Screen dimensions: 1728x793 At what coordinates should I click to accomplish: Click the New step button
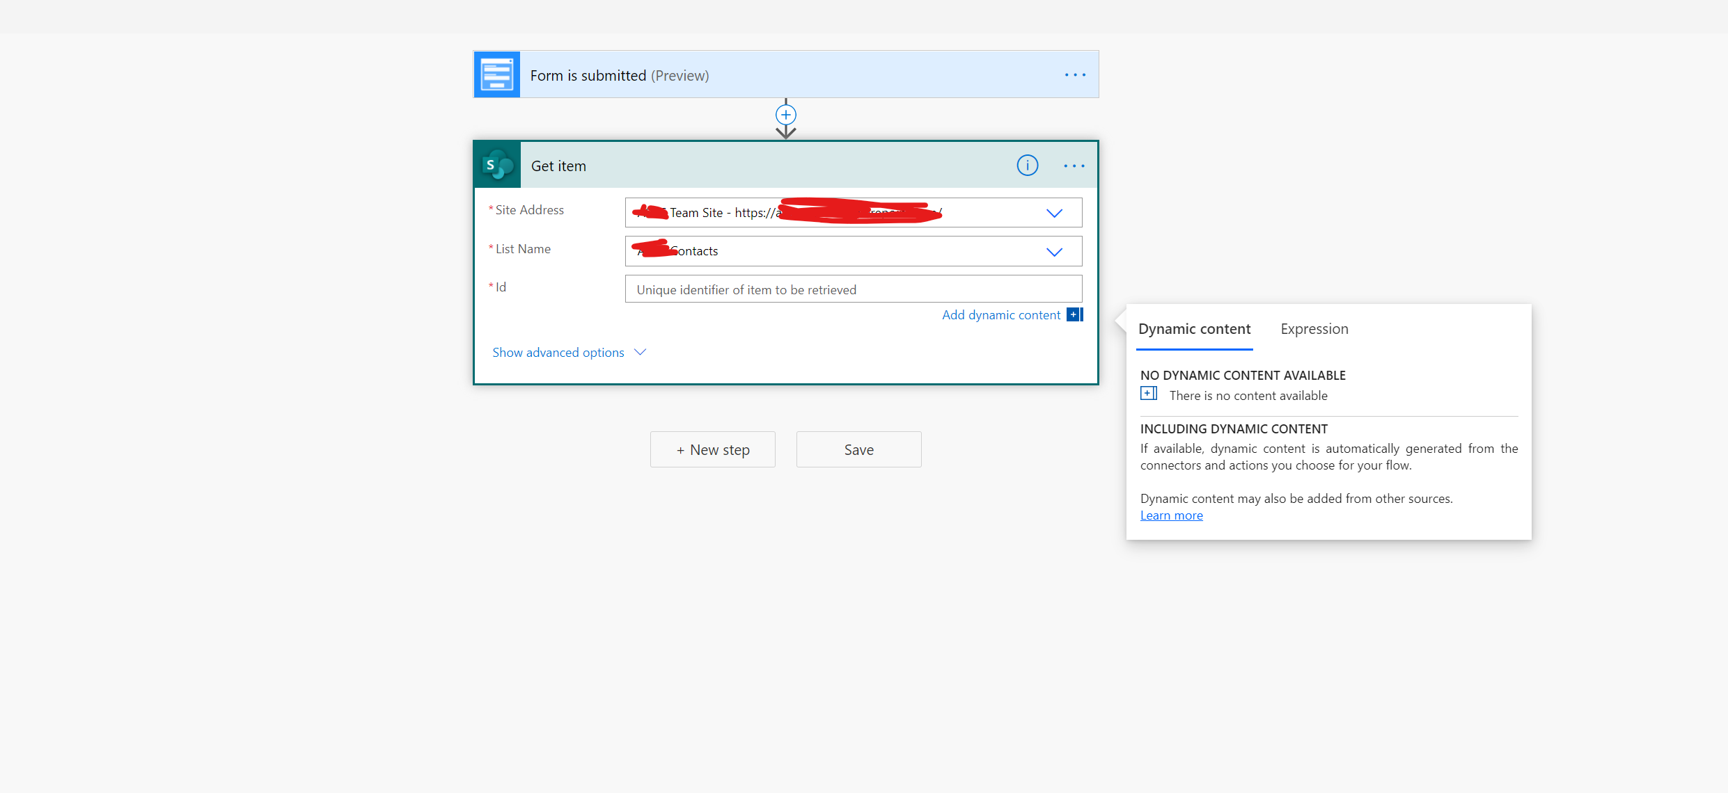pos(712,450)
